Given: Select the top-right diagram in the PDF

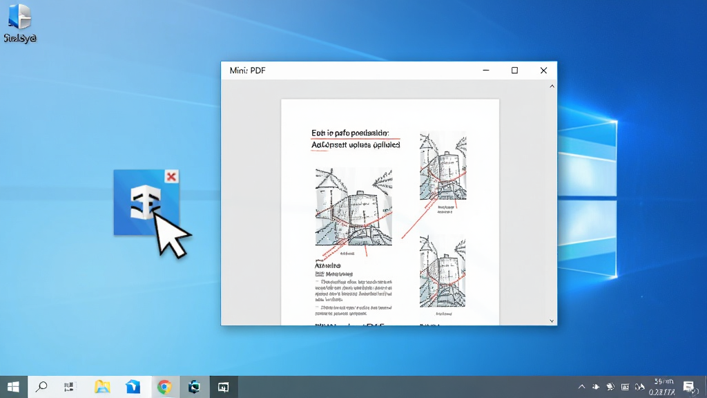Looking at the screenshot, I should pos(443,166).
